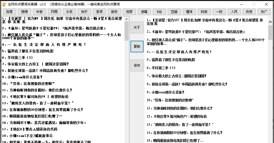Select left item 9 小潮team用什么设备

click(x=22, y=77)
